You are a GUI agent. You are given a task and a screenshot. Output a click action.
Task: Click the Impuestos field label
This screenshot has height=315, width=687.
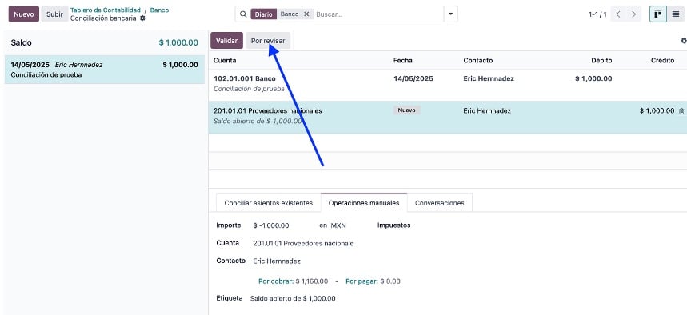[x=394, y=225]
